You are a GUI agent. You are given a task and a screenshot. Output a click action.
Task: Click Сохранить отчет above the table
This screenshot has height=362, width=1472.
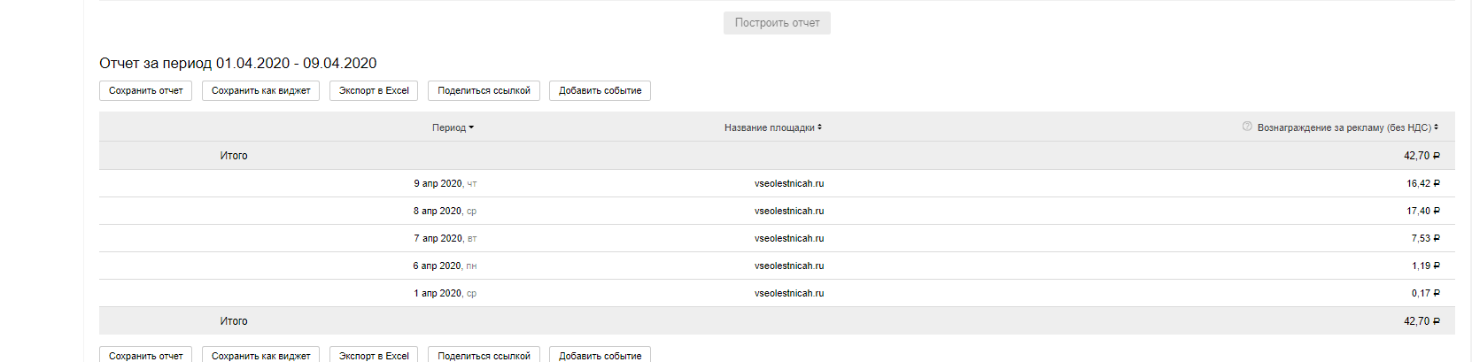(x=145, y=90)
